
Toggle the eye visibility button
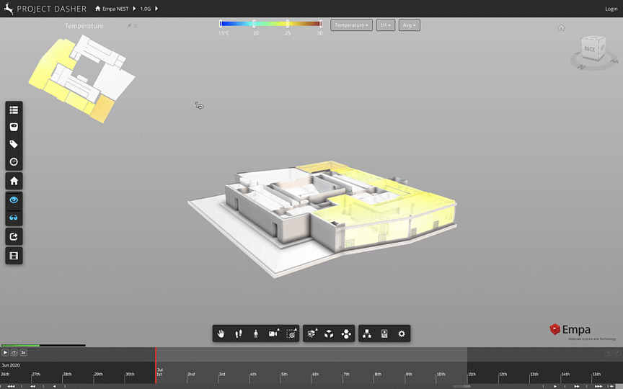pos(14,199)
